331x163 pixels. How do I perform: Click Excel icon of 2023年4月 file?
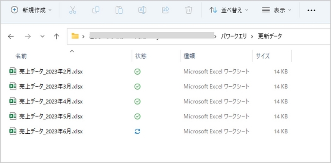[x=13, y=101]
